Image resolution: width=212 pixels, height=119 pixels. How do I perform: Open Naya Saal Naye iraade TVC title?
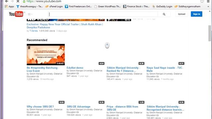coord(165,69)
